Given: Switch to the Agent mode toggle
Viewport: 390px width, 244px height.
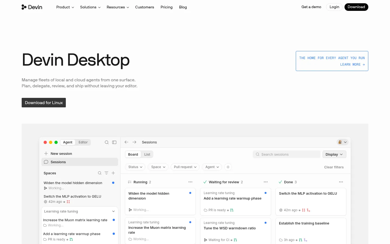Looking at the screenshot, I should click(x=68, y=142).
